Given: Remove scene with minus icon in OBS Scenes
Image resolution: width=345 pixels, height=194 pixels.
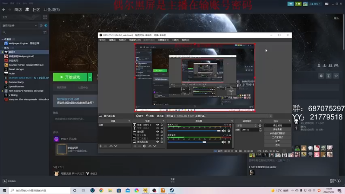Looking at the screenshot, I should 105,146.
